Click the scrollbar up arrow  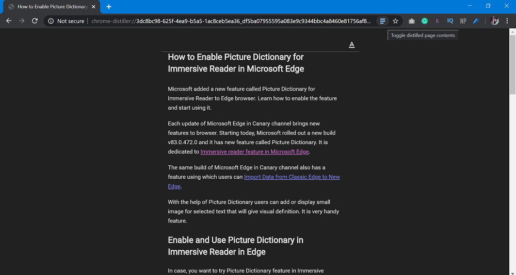[513, 31]
